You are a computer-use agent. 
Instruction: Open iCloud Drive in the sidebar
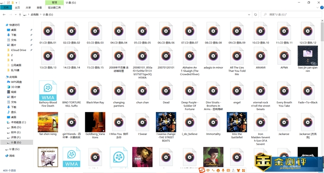pyautogui.click(x=19, y=50)
